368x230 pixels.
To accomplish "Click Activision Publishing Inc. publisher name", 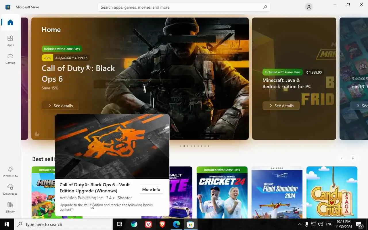I will click(81, 198).
